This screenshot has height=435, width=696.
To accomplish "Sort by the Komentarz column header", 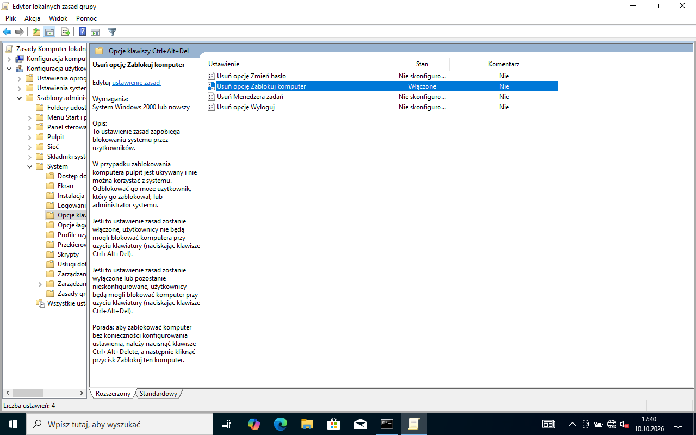I will point(504,64).
